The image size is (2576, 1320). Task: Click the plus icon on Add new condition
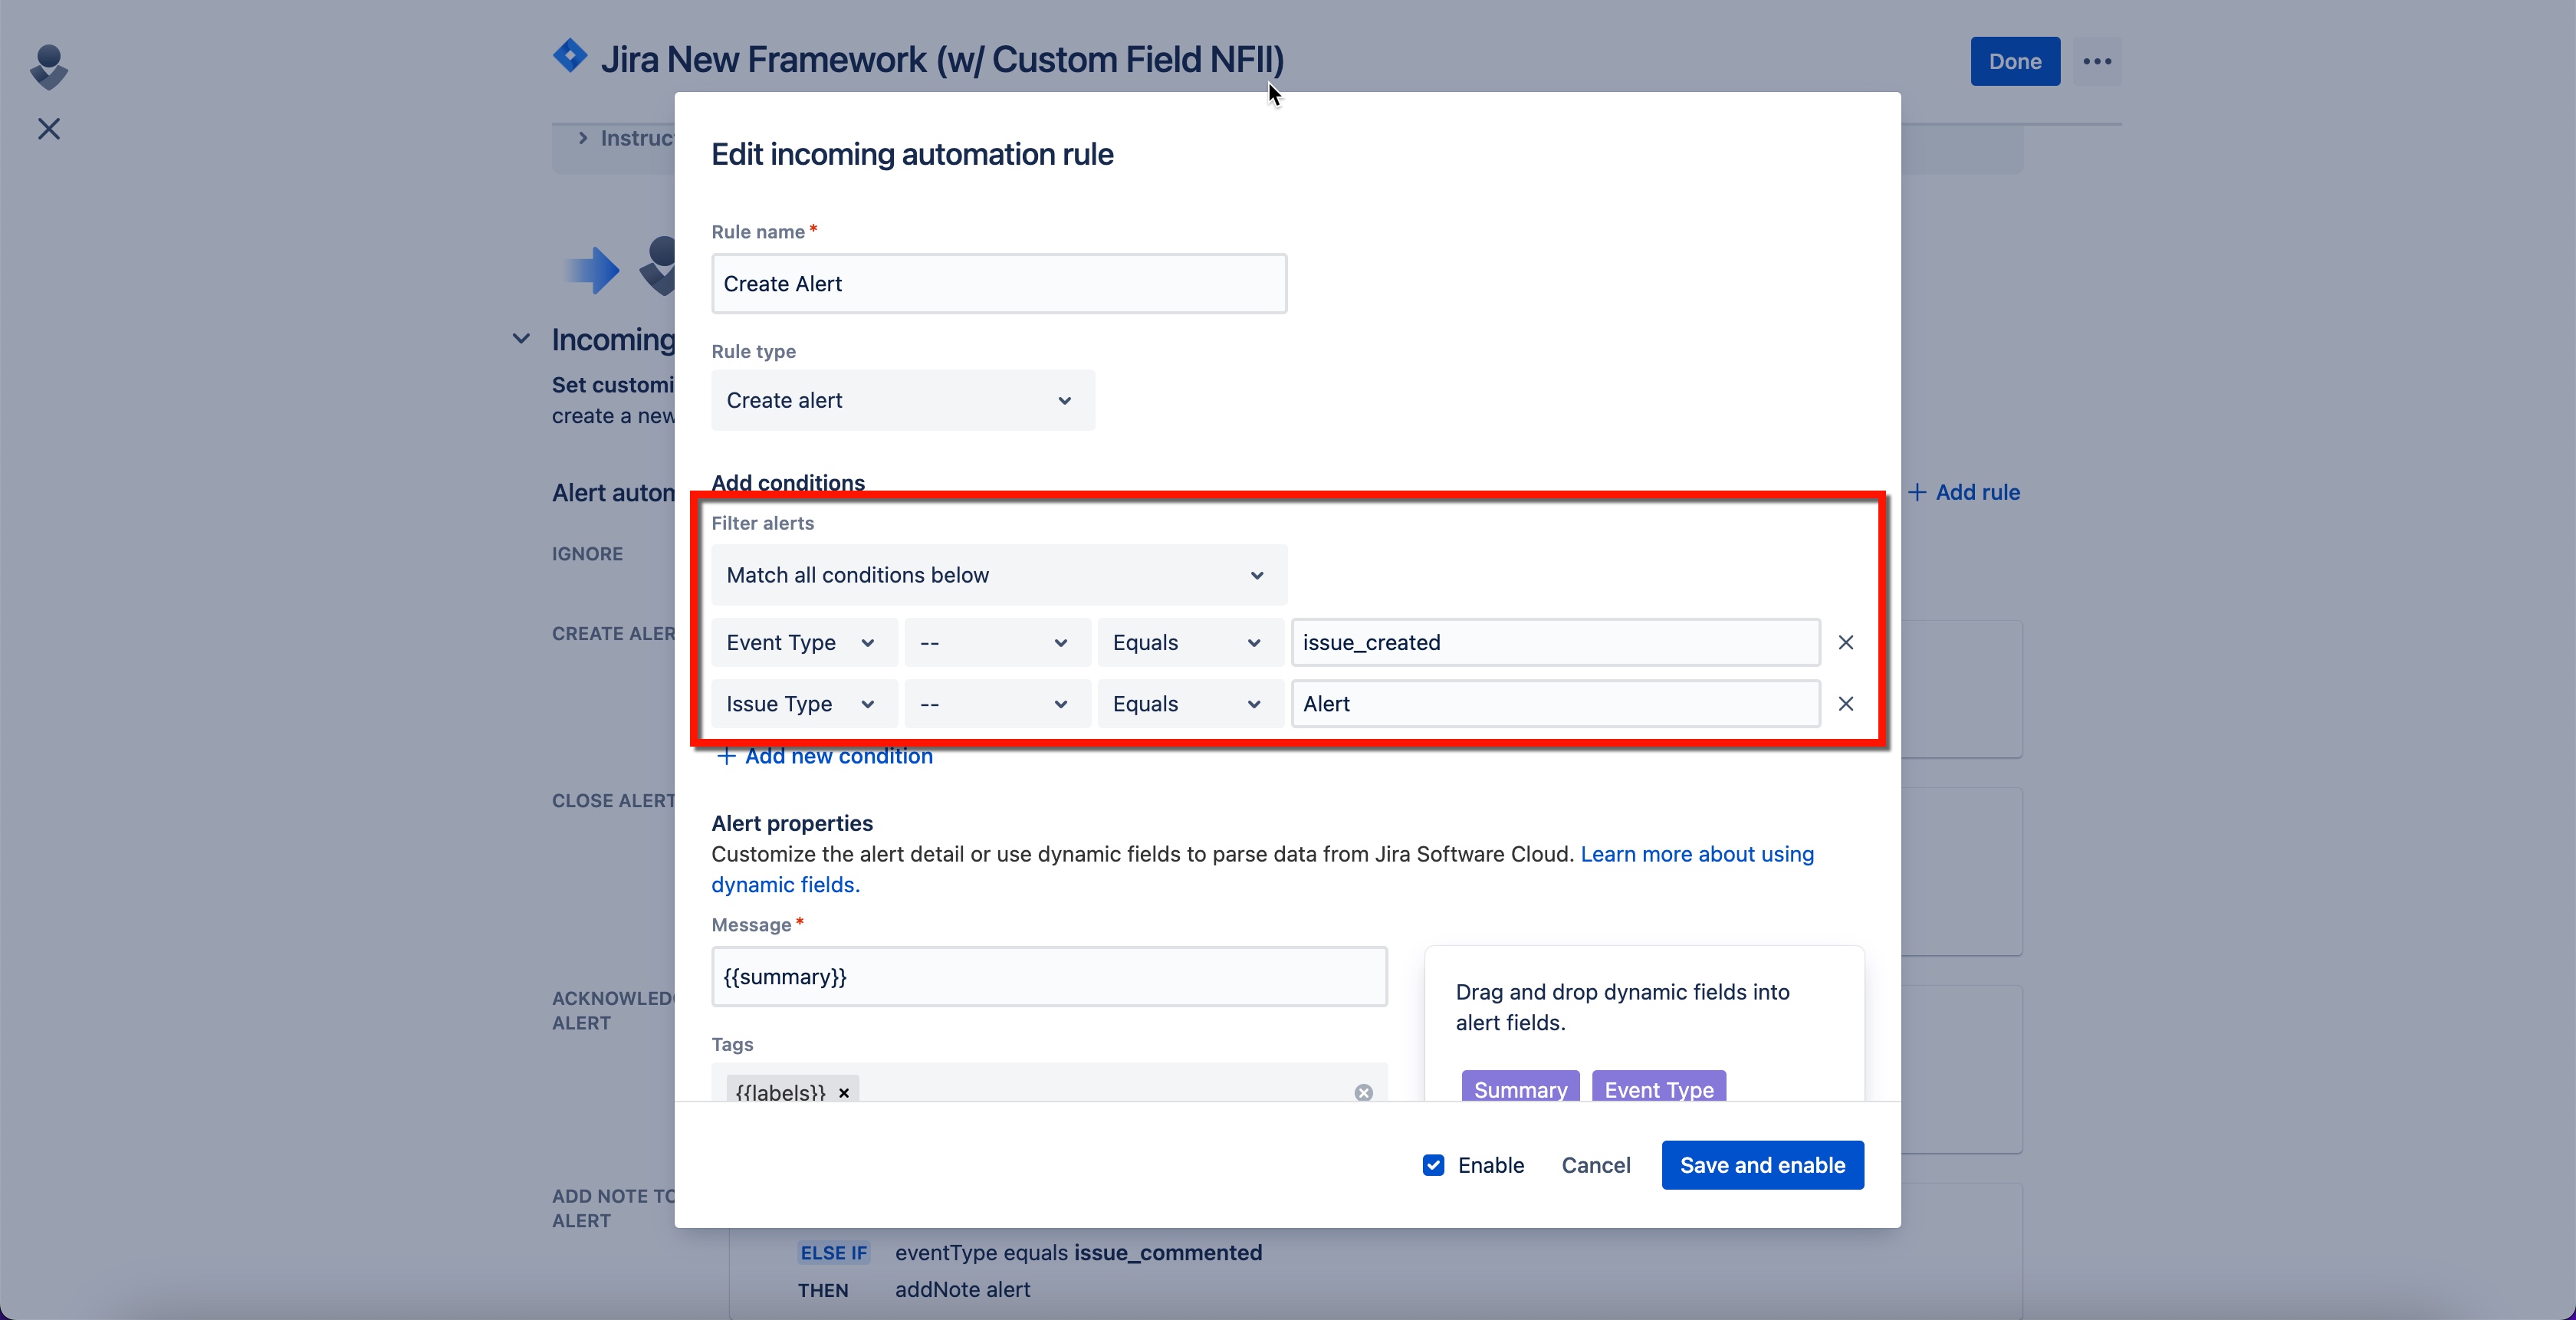pyautogui.click(x=726, y=757)
